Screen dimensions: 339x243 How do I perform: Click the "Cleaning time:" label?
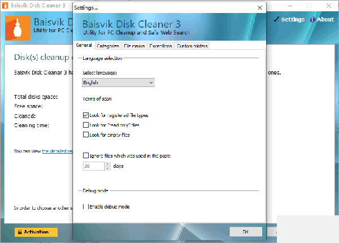[32, 125]
